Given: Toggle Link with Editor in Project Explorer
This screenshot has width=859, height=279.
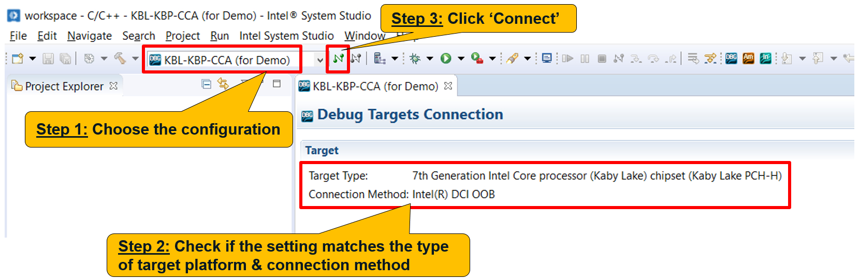Looking at the screenshot, I should 223,84.
